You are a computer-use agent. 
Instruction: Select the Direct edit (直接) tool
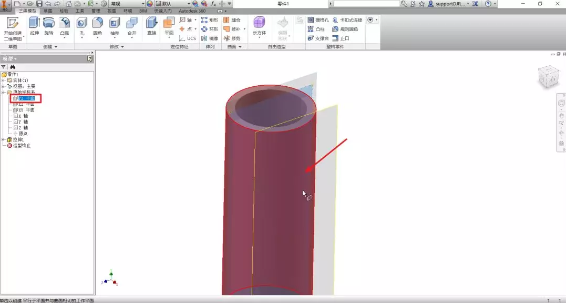[151, 26]
